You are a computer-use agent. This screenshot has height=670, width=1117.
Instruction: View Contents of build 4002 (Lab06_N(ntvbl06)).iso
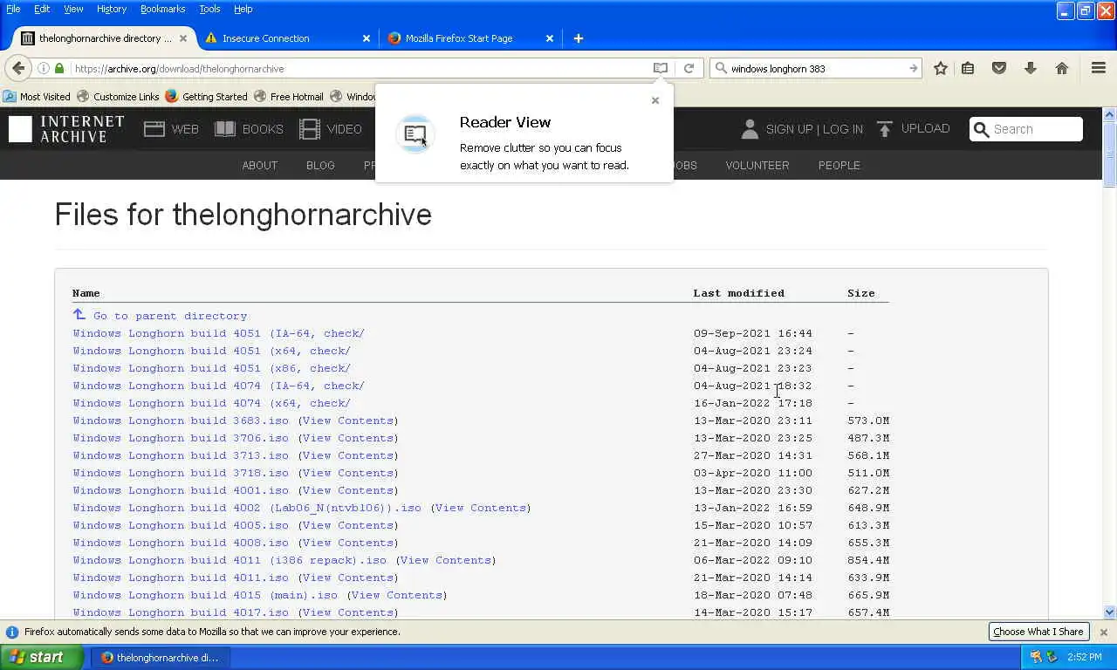pyautogui.click(x=480, y=508)
